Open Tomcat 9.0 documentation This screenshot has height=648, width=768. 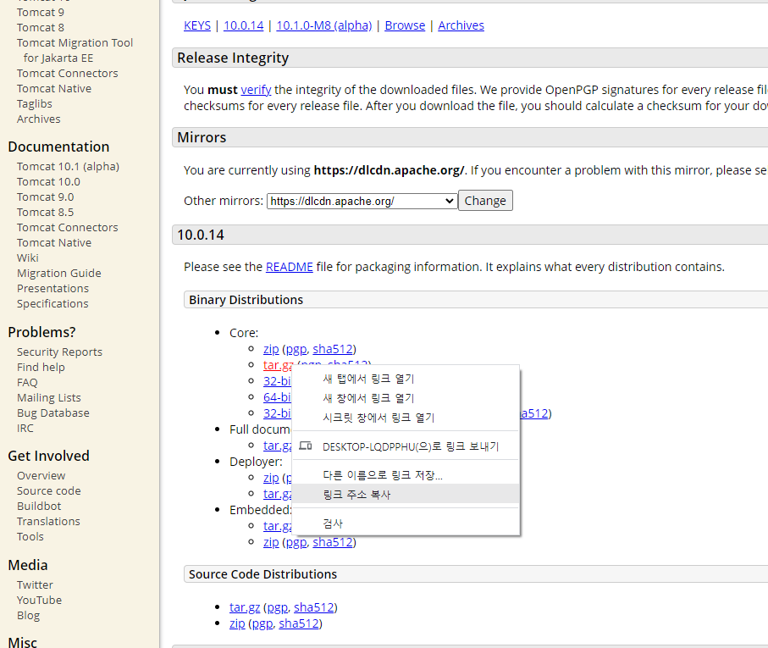[x=45, y=197]
